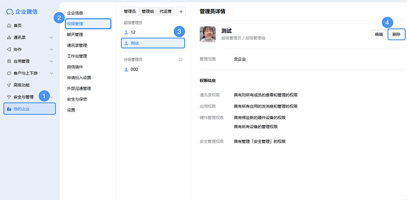407x200 pixels.
Task: Expand the 应用管理 chevron arrow
Action: click(x=51, y=61)
